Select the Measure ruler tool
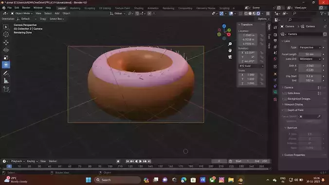Viewport: 329px width, 185px height. (6, 81)
